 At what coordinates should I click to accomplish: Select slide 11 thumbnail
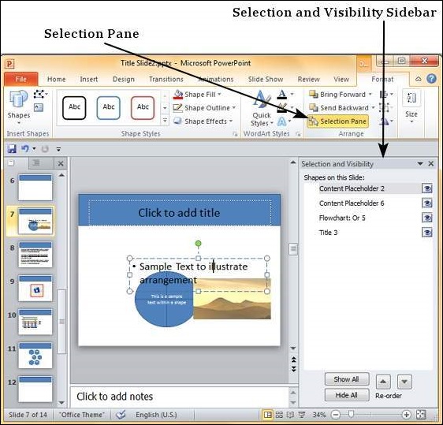tap(35, 355)
